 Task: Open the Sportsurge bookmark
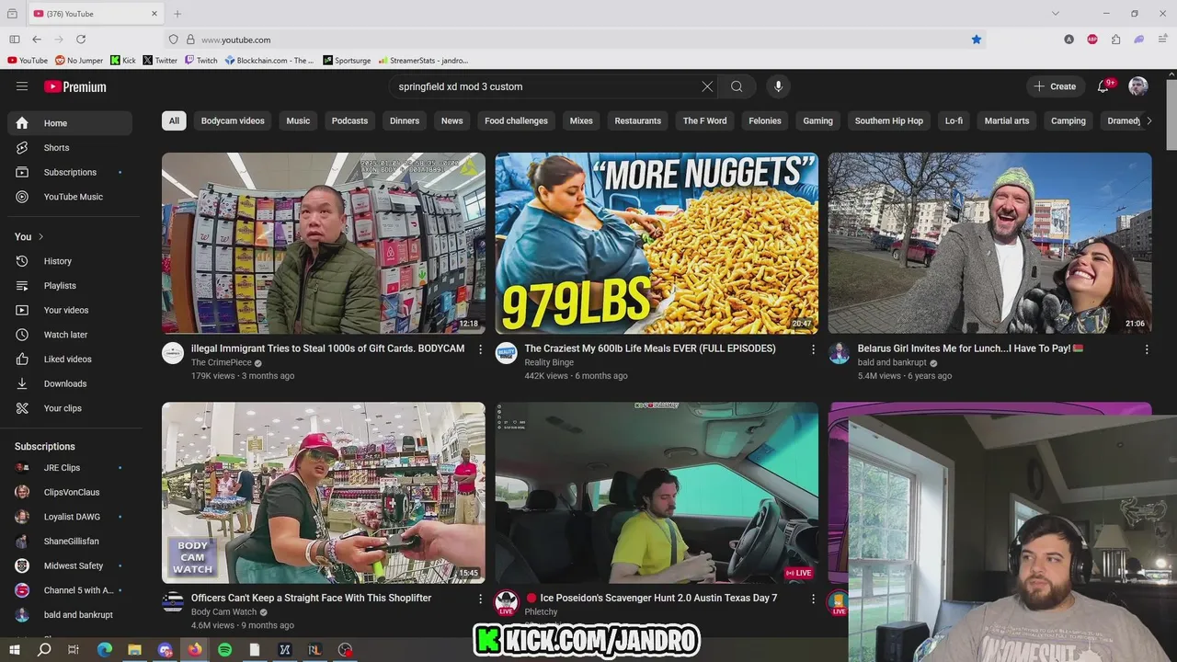coord(347,61)
